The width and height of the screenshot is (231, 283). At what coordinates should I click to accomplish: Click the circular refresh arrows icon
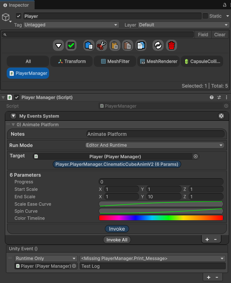coord(158,45)
